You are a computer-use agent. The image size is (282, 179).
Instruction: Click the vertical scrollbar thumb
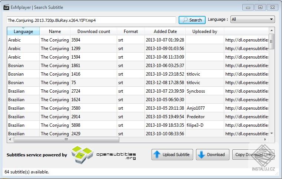pyautogui.click(x=272, y=42)
